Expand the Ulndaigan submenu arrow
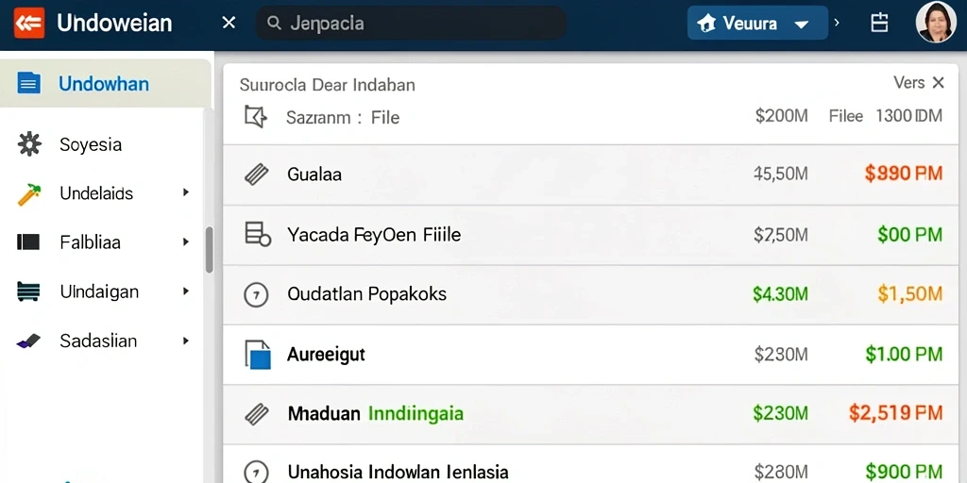 (x=186, y=291)
